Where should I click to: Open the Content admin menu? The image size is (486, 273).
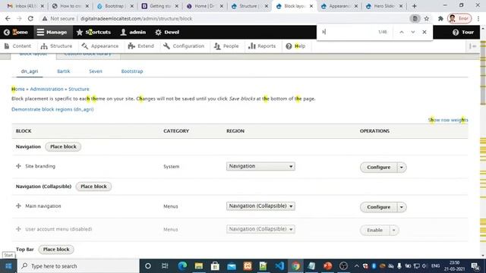(17, 46)
